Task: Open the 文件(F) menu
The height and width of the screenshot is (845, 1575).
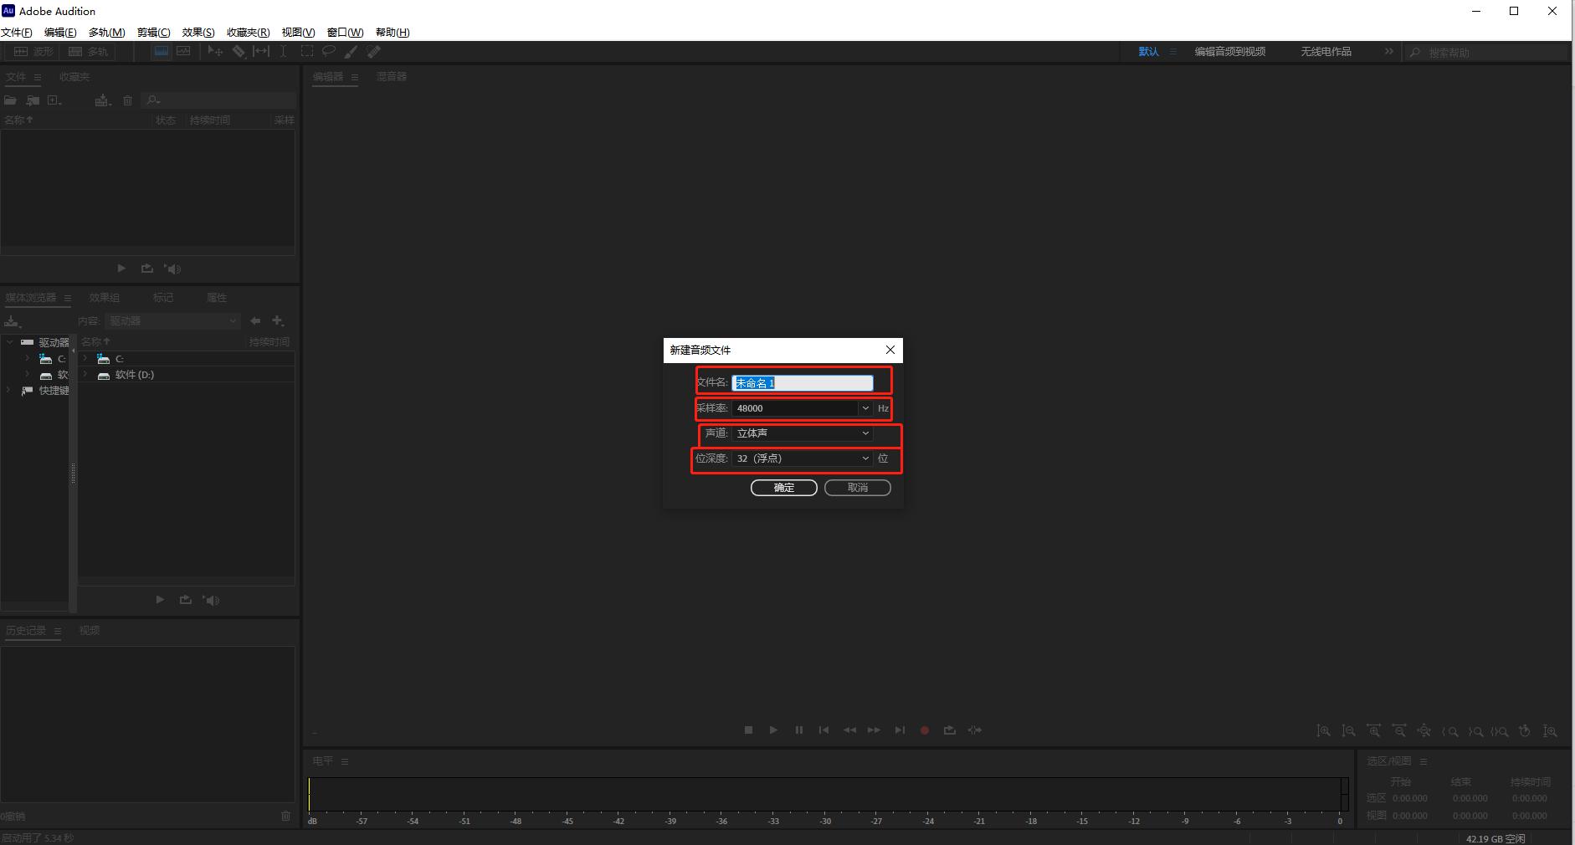Action: 17,33
